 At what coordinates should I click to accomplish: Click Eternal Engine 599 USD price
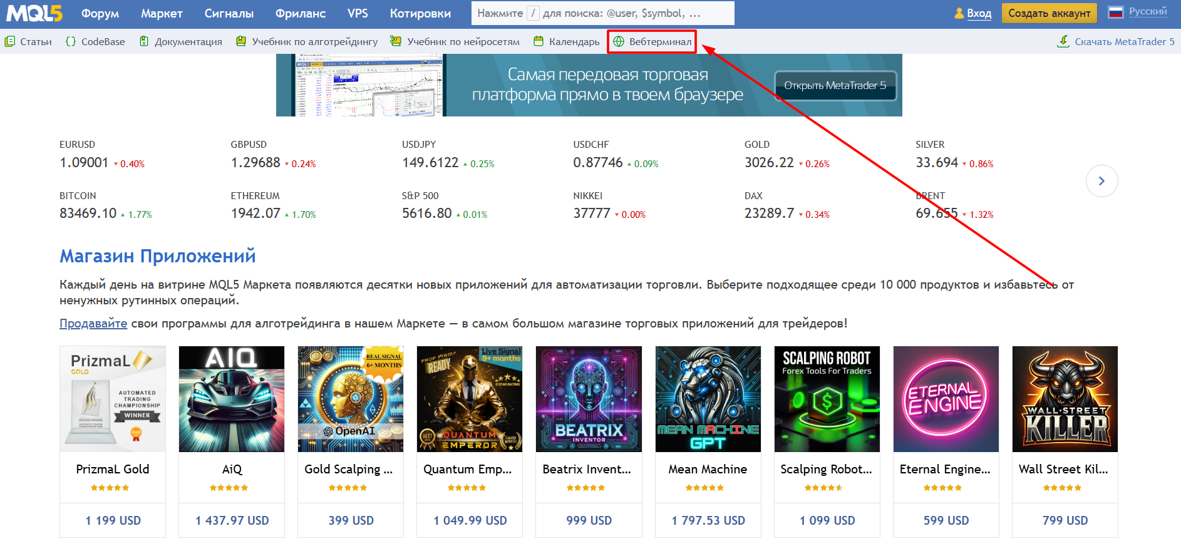pyautogui.click(x=946, y=520)
